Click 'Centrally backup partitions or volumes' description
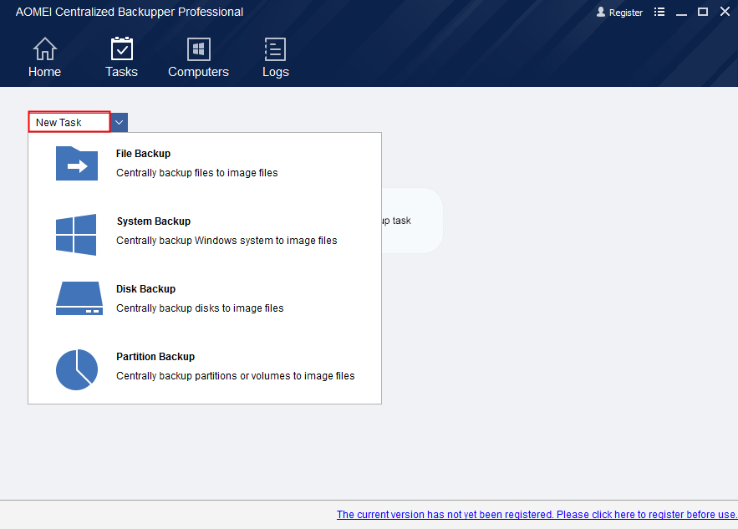The width and height of the screenshot is (738, 529). coord(236,376)
